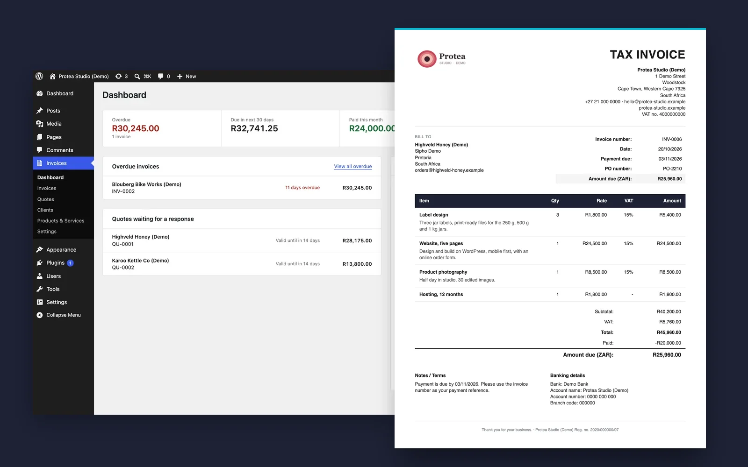Open the Appearance brush menu
This screenshot has height=467, width=748.
pos(63,249)
